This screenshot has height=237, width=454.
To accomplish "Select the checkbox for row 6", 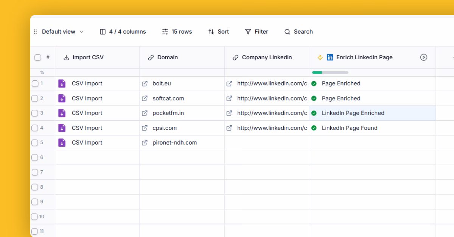I will point(35,157).
